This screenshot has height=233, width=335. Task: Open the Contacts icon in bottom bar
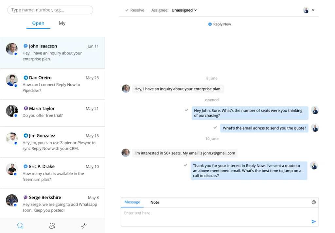[52, 225]
